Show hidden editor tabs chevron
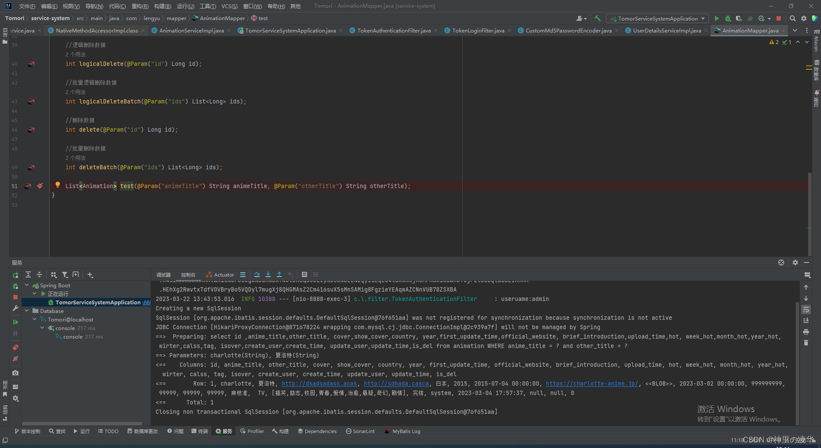 point(794,30)
